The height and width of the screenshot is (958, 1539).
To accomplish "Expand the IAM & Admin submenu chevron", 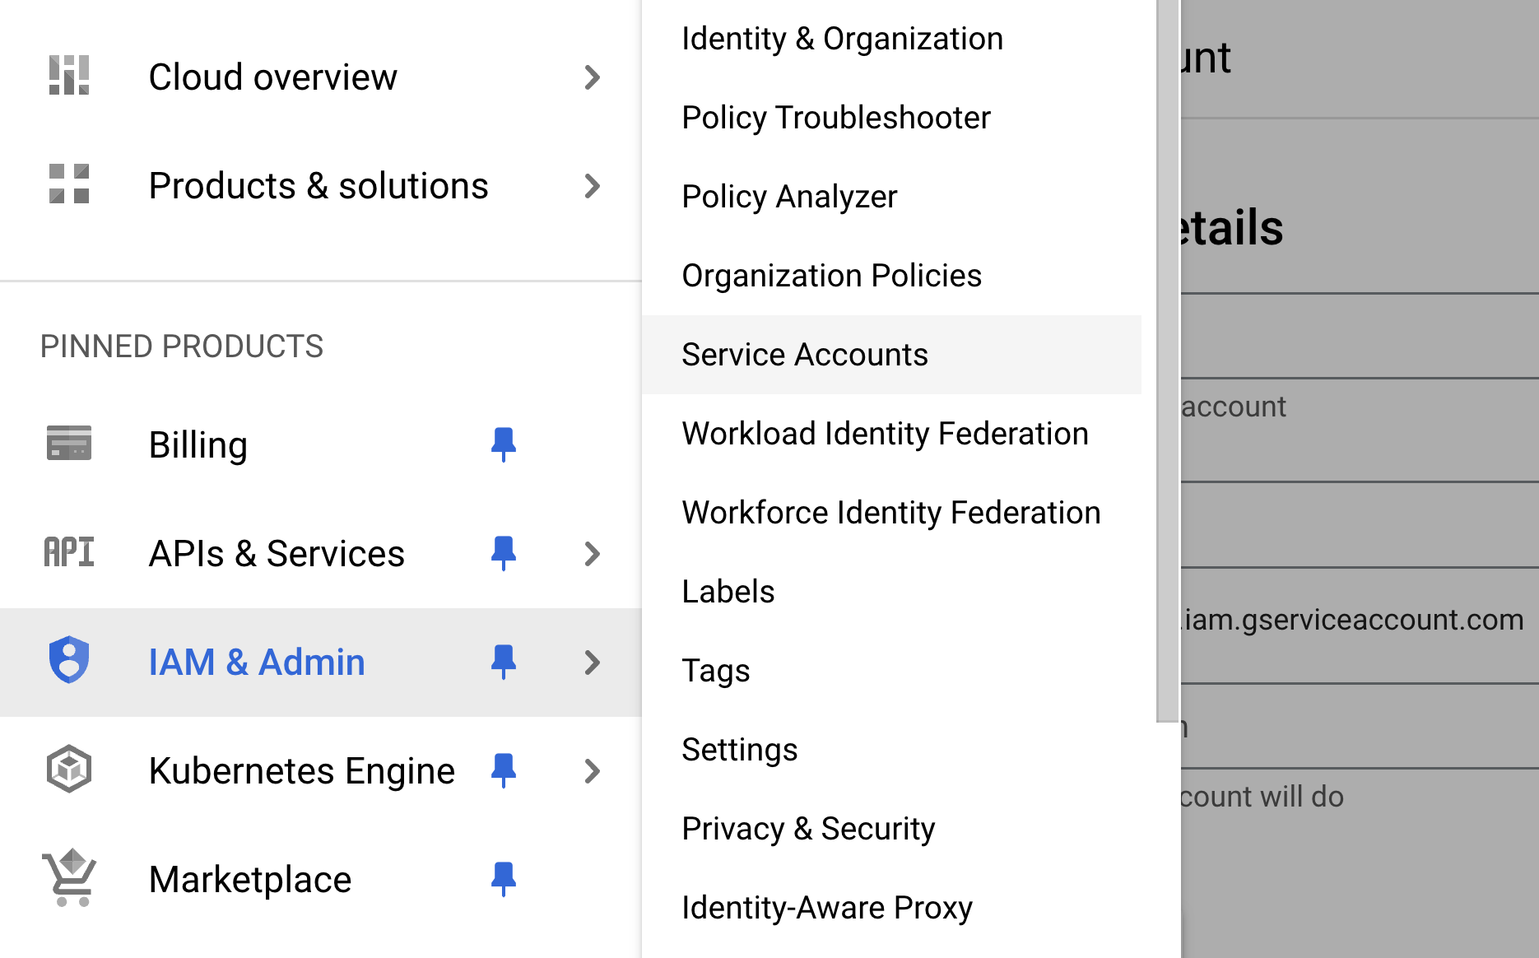I will [x=593, y=663].
